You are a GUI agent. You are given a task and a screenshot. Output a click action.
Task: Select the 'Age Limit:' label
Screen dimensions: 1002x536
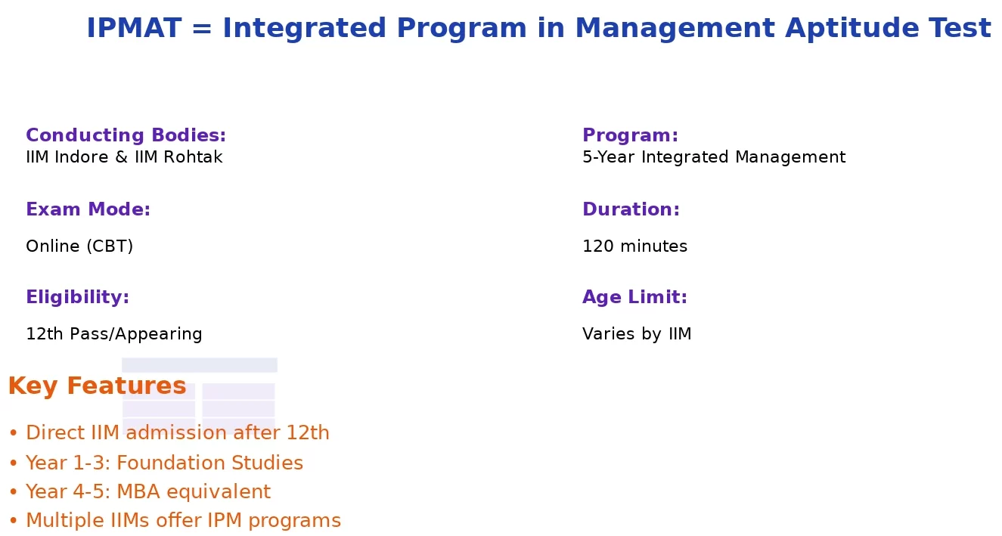tap(634, 297)
